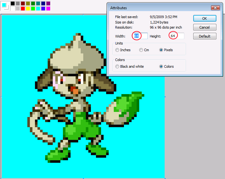Pick the lime green palette swatch
This screenshot has width=225, height=179.
click(x=33, y=9)
